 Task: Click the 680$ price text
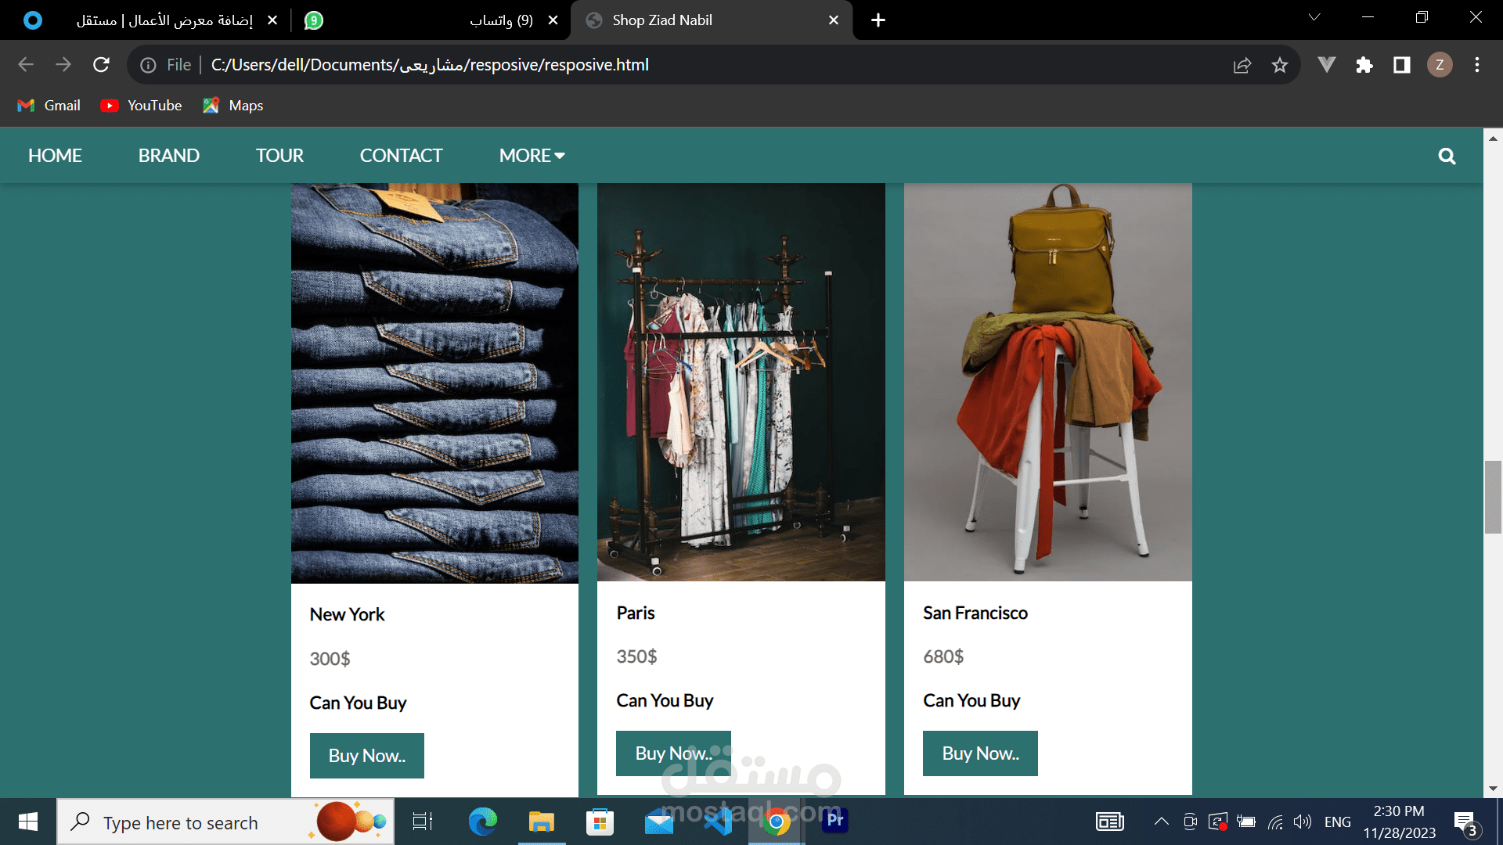click(943, 656)
